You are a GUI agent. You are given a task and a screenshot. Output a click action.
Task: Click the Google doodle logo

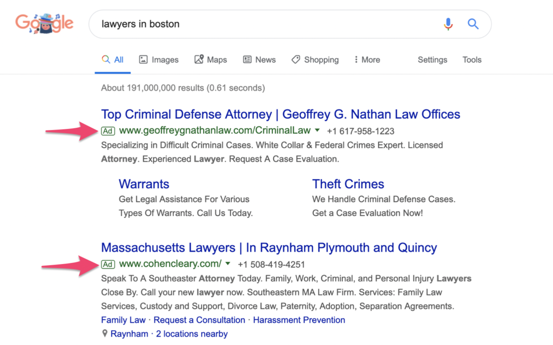pos(44,23)
